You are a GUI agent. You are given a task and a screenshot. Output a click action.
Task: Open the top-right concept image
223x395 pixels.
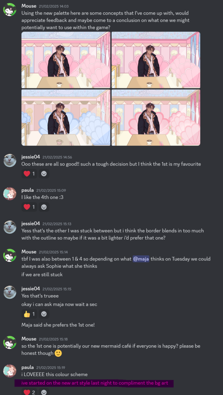[x=156, y=60]
